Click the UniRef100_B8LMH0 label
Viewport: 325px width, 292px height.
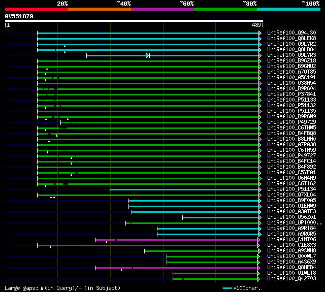pyautogui.click(x=291, y=139)
